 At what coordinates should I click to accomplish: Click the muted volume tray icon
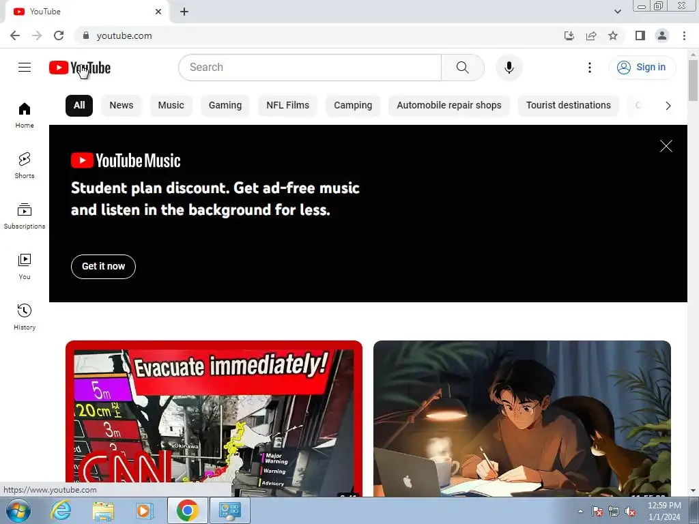630,512
